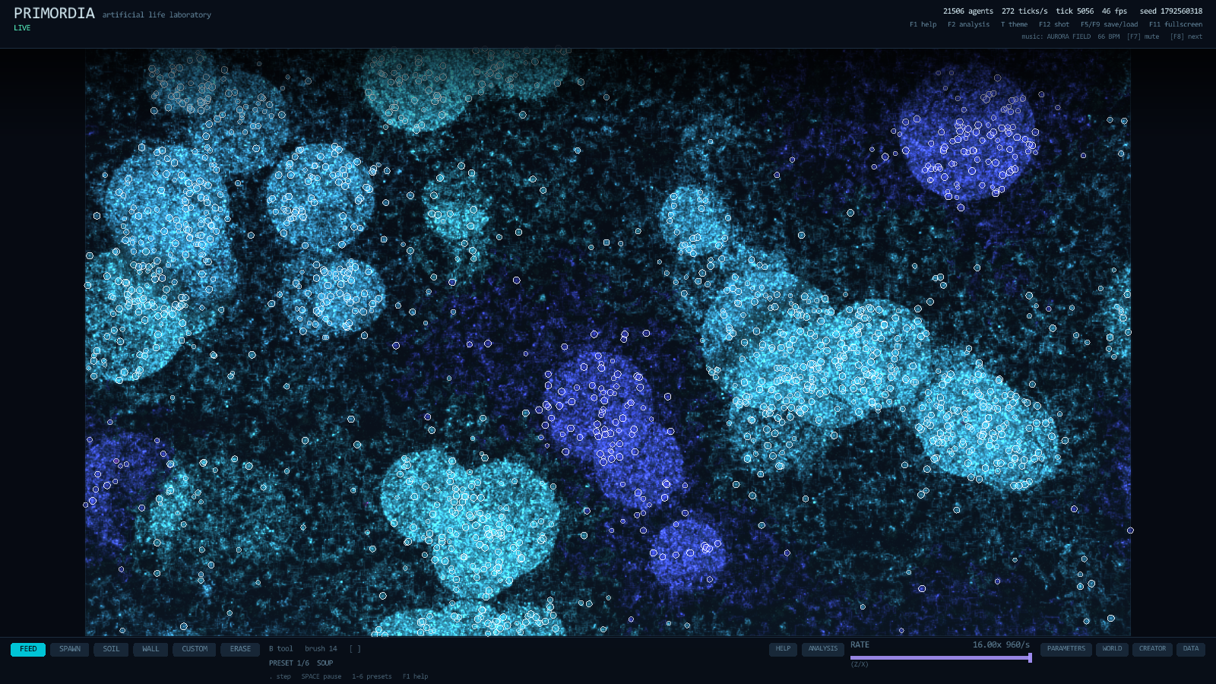This screenshot has width=1216, height=684.
Task: Click the 'PRESET 1/6' label
Action: [x=289, y=663]
